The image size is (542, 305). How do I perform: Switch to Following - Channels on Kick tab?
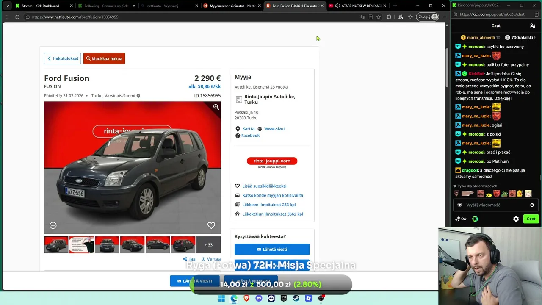coord(107,6)
